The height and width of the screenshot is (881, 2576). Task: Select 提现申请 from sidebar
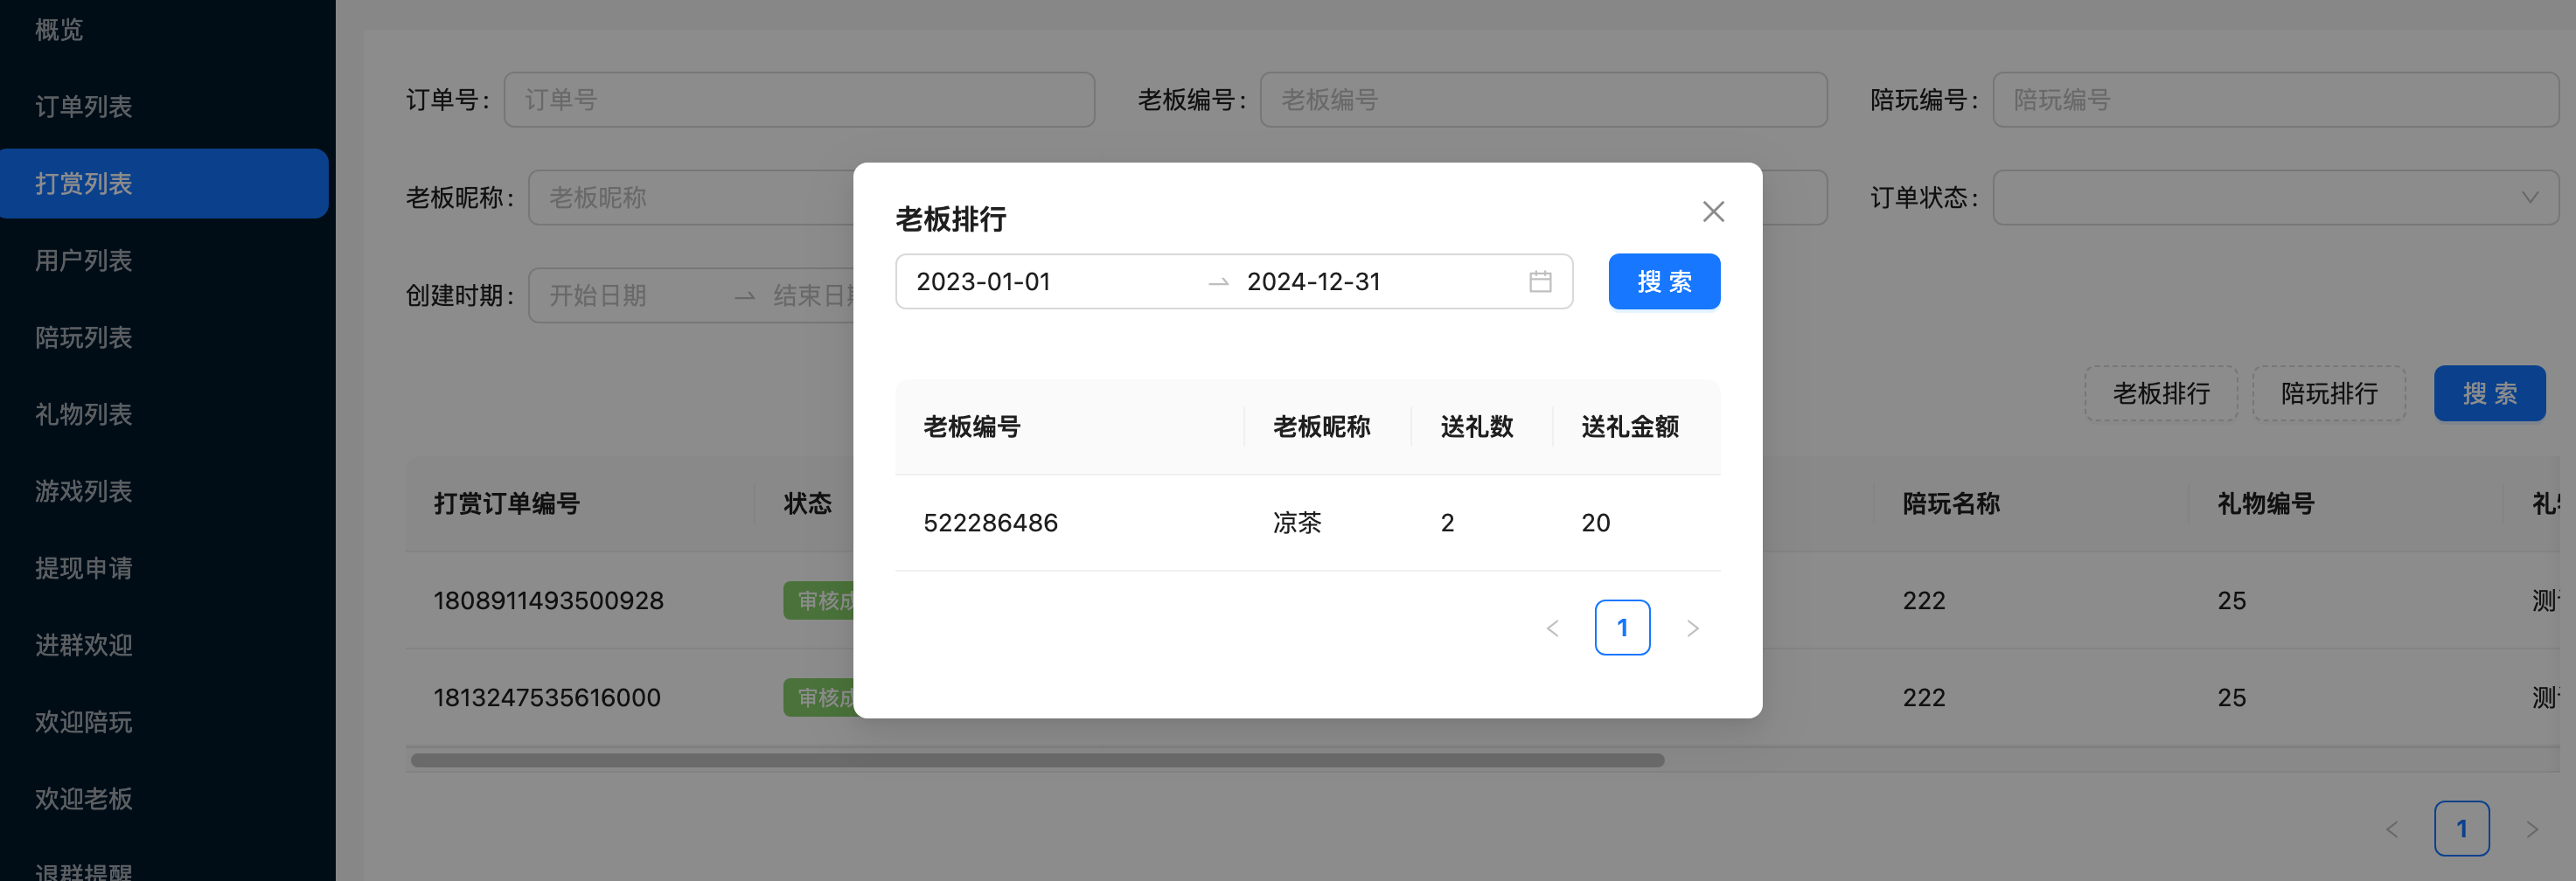tap(84, 569)
